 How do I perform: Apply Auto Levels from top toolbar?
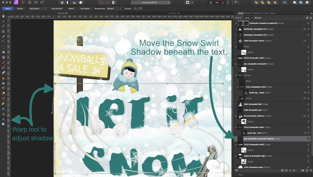62,3
